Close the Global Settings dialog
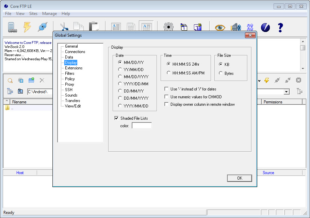This screenshot has height=218, width=310. (x=250, y=35)
